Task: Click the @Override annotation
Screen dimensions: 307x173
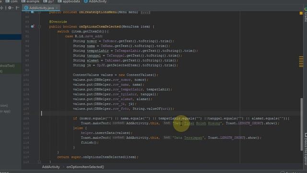Action: 58,22
